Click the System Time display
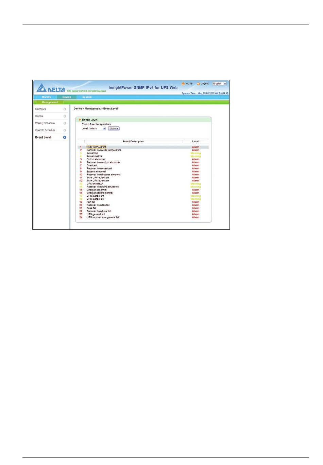This screenshot has width=323, height=465. tap(205, 93)
